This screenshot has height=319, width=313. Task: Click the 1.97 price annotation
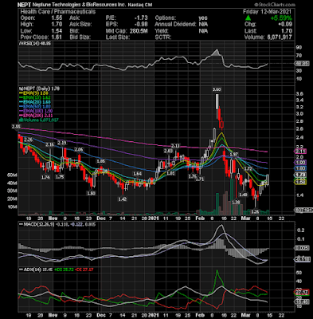pos(233,154)
